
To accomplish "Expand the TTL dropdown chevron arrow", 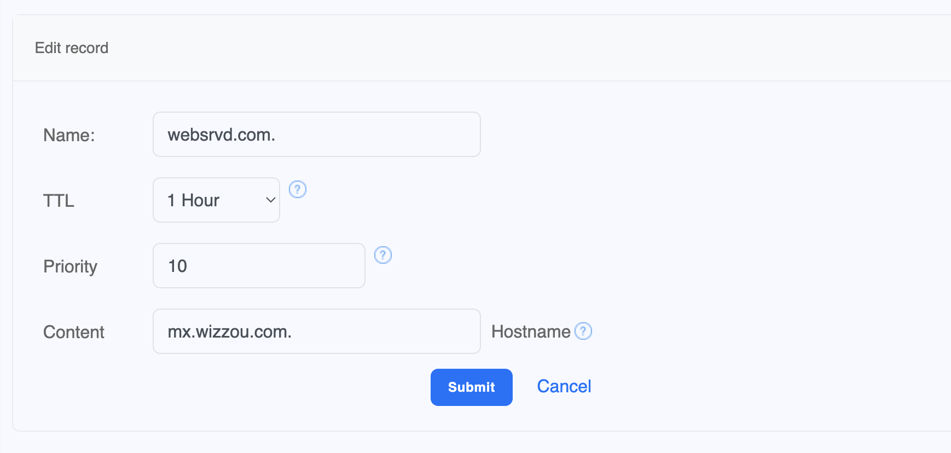I will (x=270, y=200).
